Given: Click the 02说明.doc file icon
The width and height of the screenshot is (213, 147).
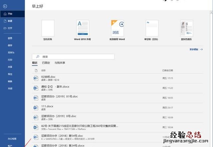Looking at the screenshot, I should point(36,78).
